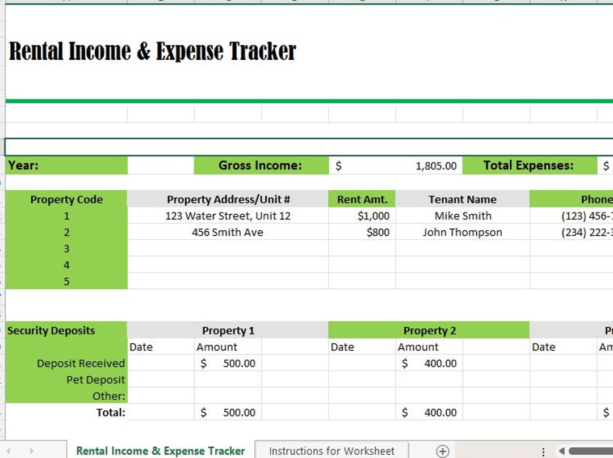Click the Gross Income value of 1,805.00
The width and height of the screenshot is (613, 458).
[409, 165]
